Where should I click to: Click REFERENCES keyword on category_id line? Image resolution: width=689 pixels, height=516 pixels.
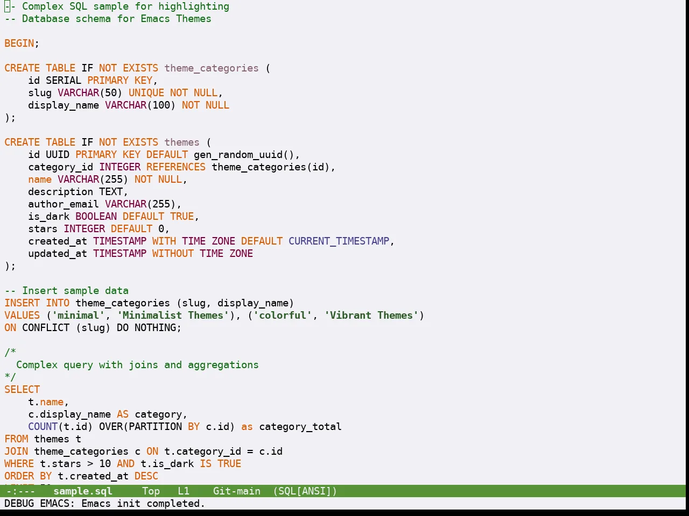click(x=176, y=167)
